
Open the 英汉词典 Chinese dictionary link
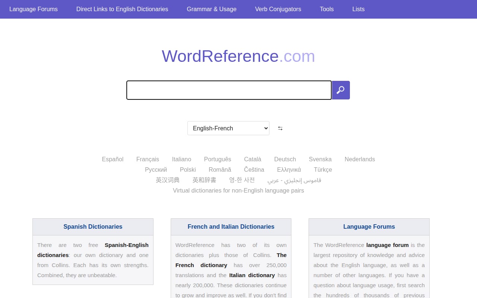tap(168, 180)
